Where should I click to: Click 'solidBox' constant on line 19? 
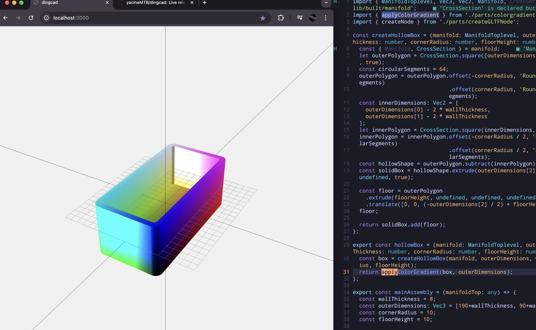(x=391, y=171)
